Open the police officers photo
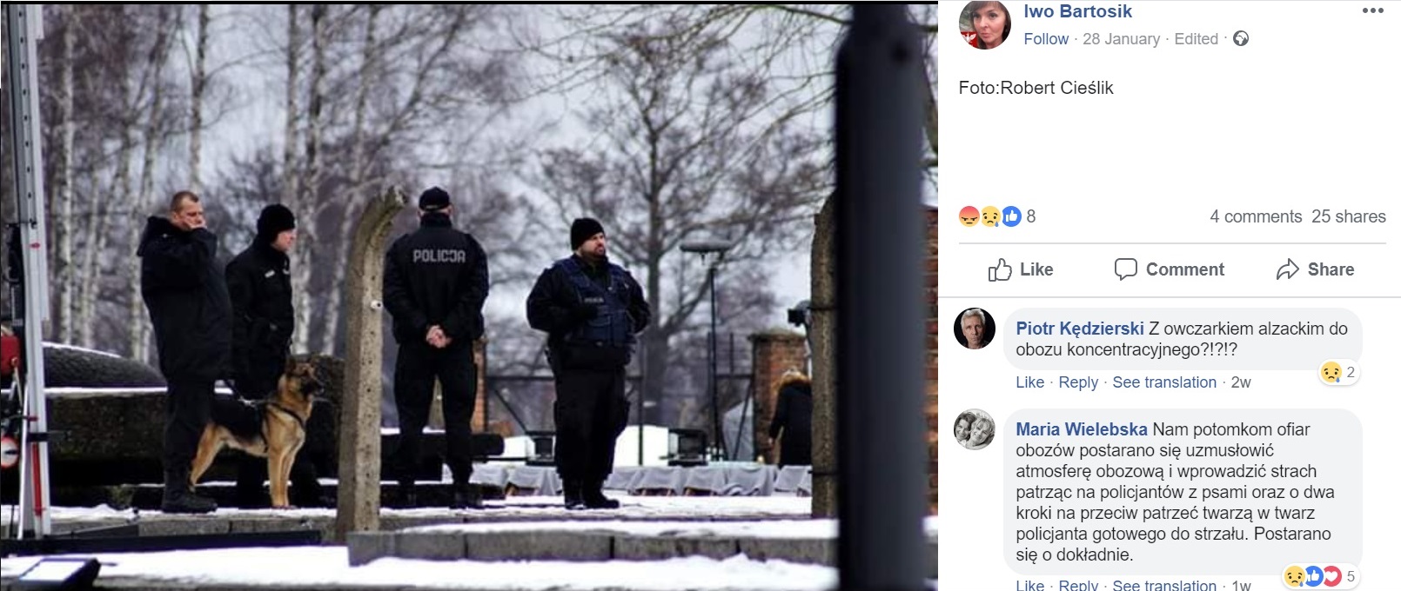Screen dimensions: 1401x591 (x=468, y=295)
